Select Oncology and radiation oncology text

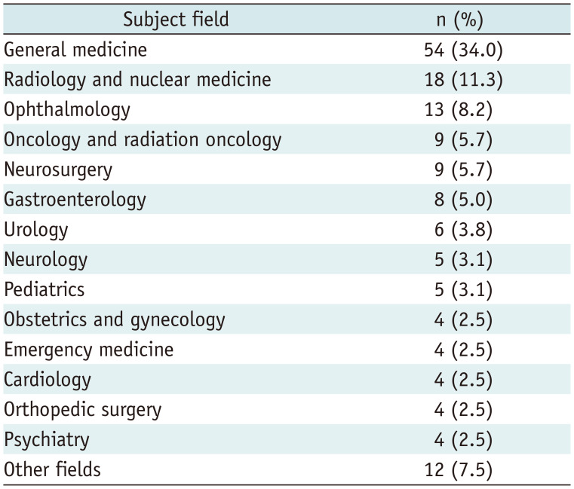(143, 139)
